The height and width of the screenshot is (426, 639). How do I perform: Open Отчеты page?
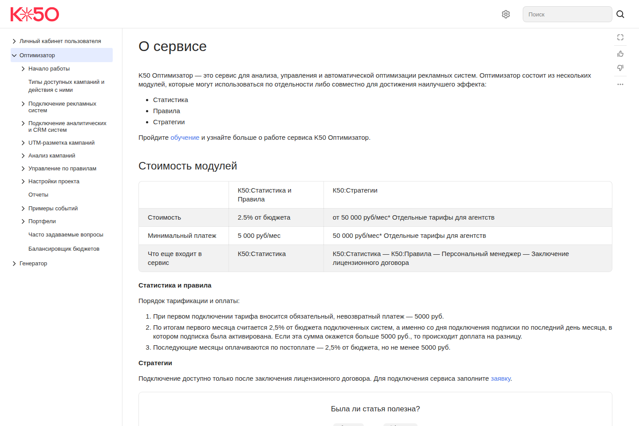click(x=38, y=195)
